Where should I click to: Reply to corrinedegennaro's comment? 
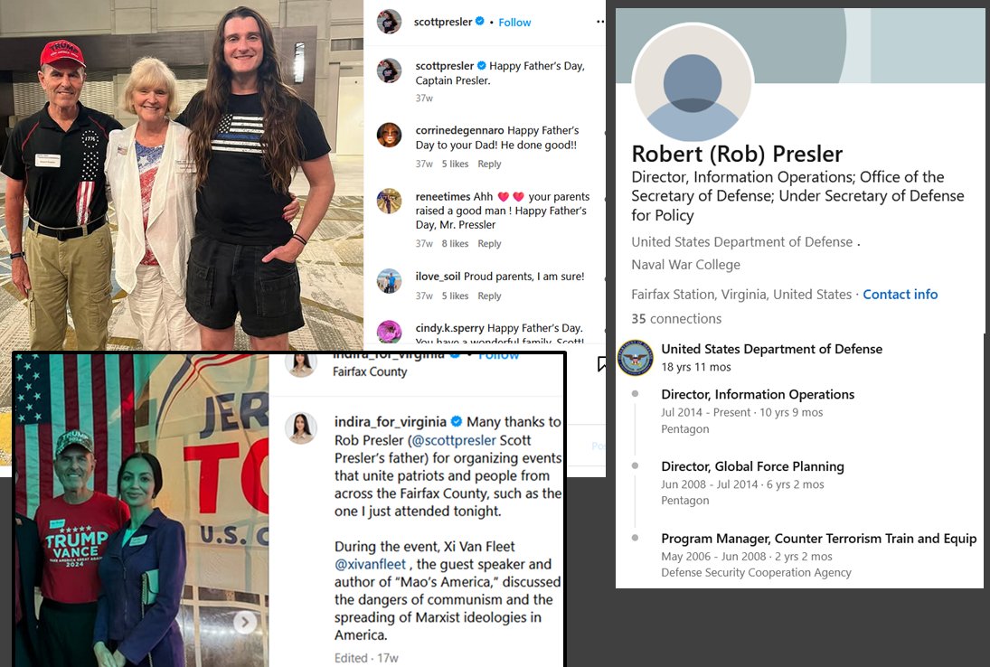[x=489, y=164]
